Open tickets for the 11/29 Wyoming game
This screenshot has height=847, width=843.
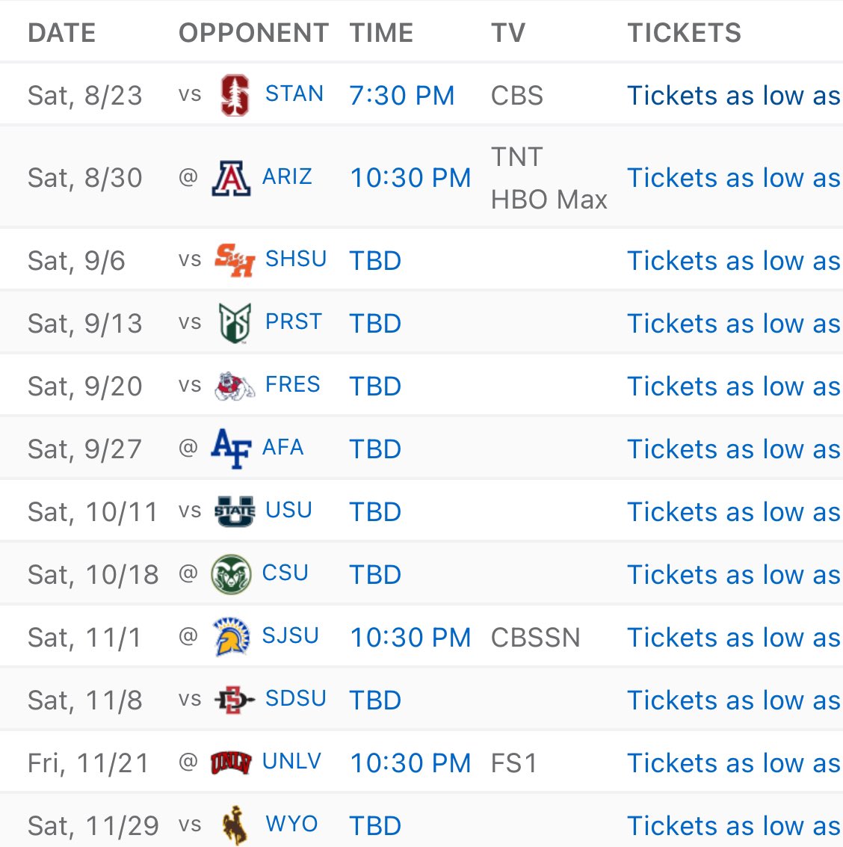click(734, 826)
